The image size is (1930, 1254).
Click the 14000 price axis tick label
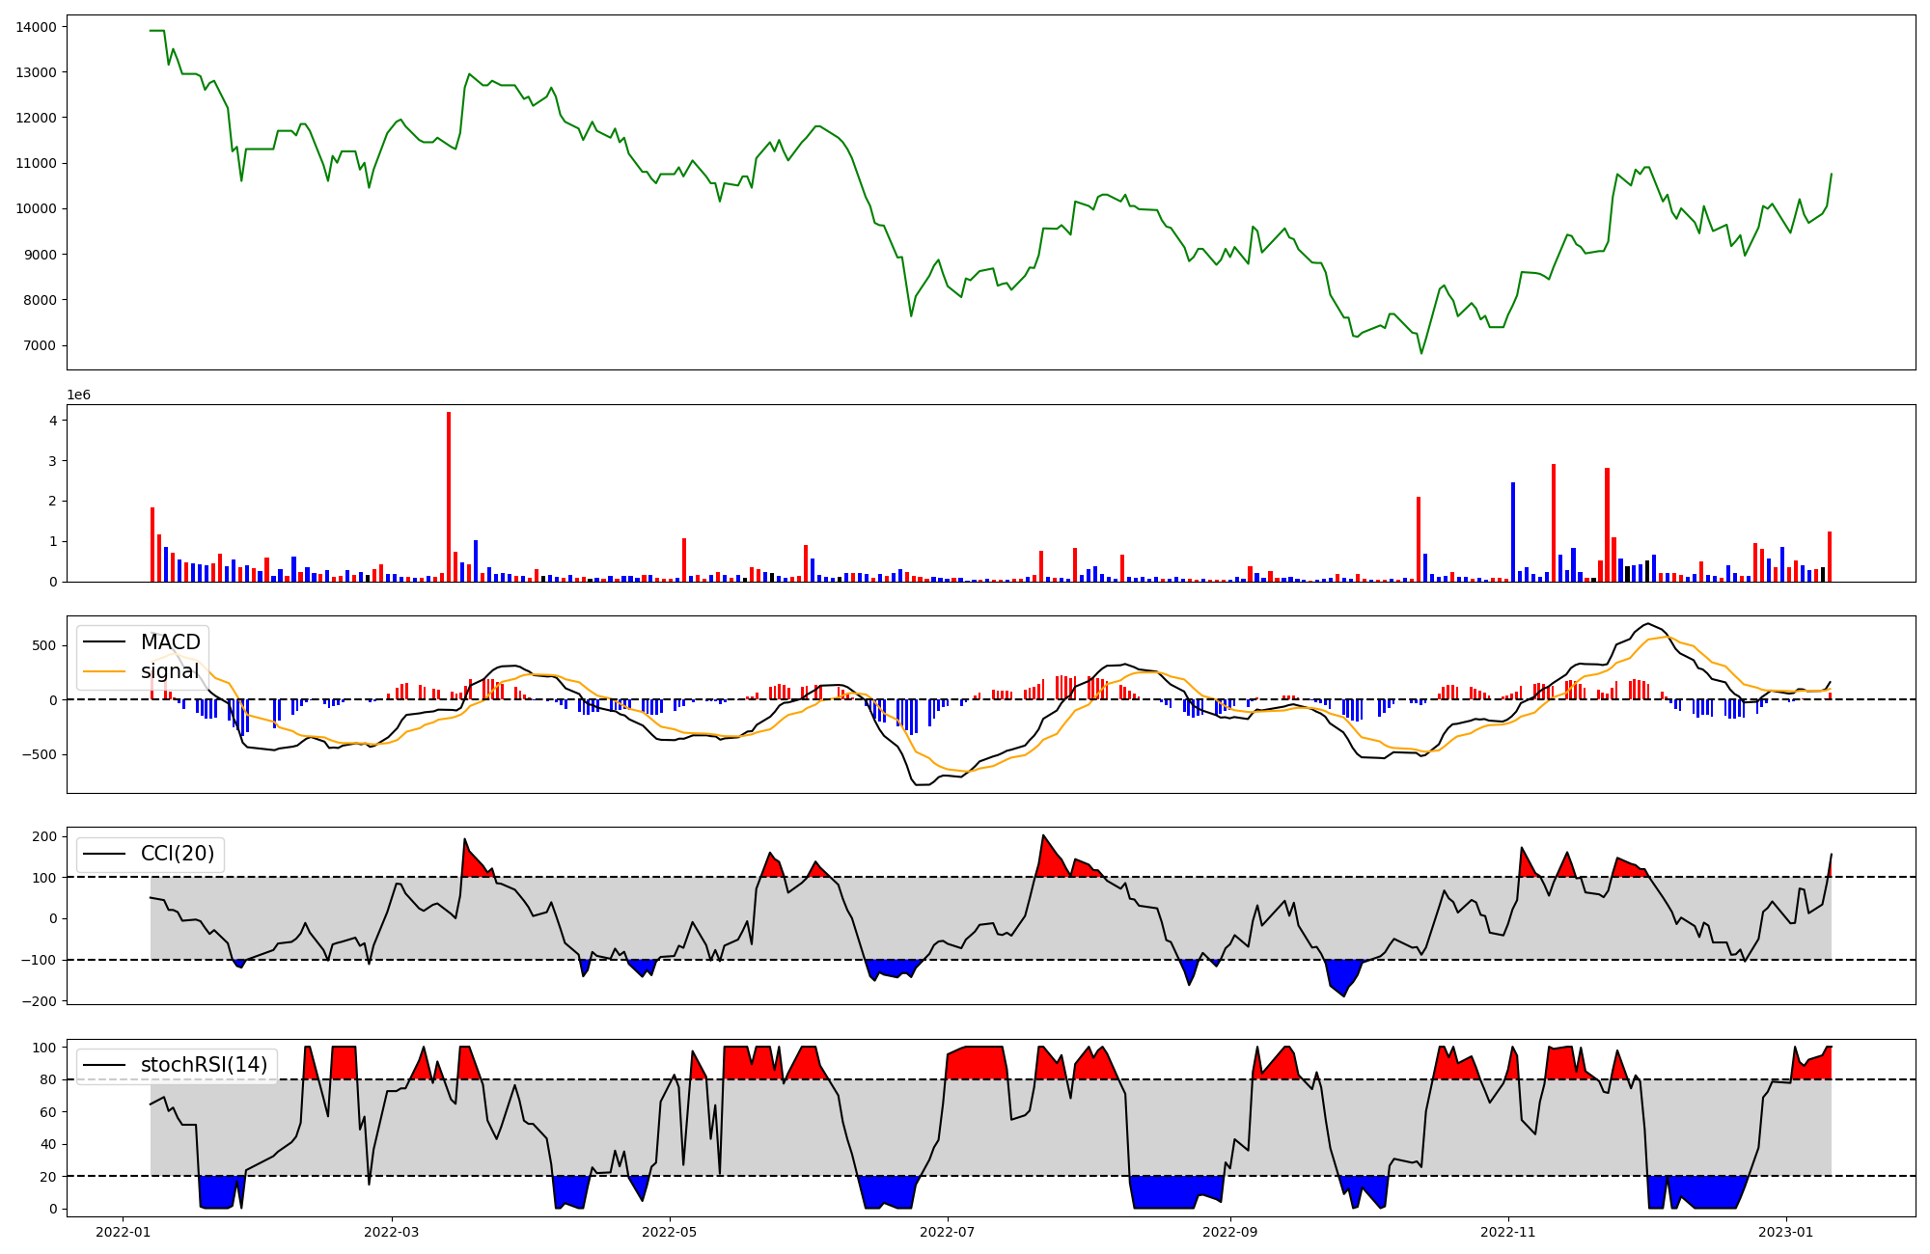(36, 27)
